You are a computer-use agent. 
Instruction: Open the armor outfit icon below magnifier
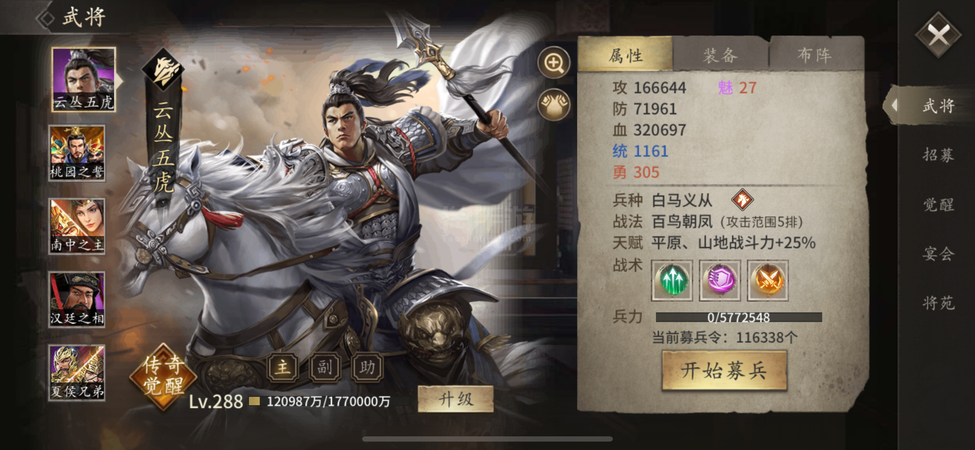coord(554,105)
